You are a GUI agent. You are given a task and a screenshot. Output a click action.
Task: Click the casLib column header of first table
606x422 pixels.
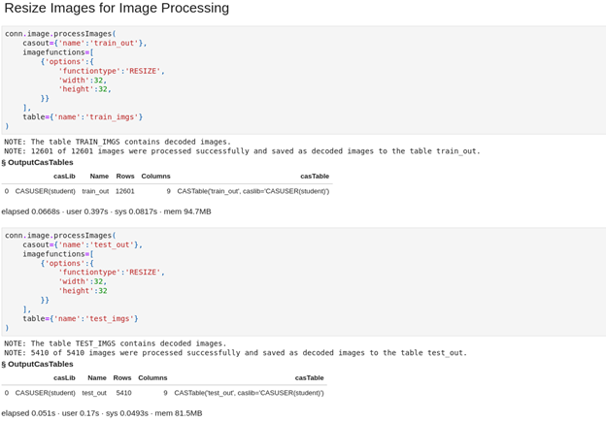coord(64,176)
